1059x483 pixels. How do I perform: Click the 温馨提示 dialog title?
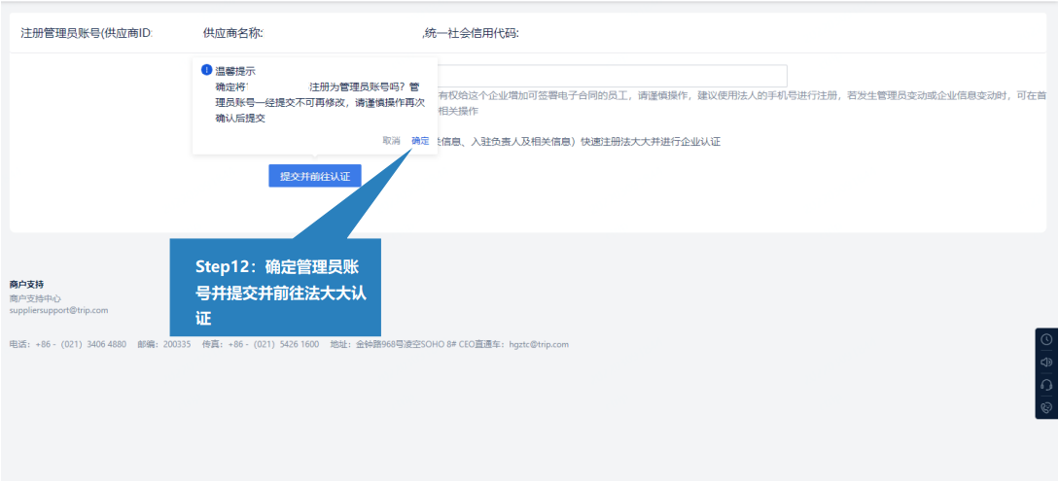[x=235, y=71]
